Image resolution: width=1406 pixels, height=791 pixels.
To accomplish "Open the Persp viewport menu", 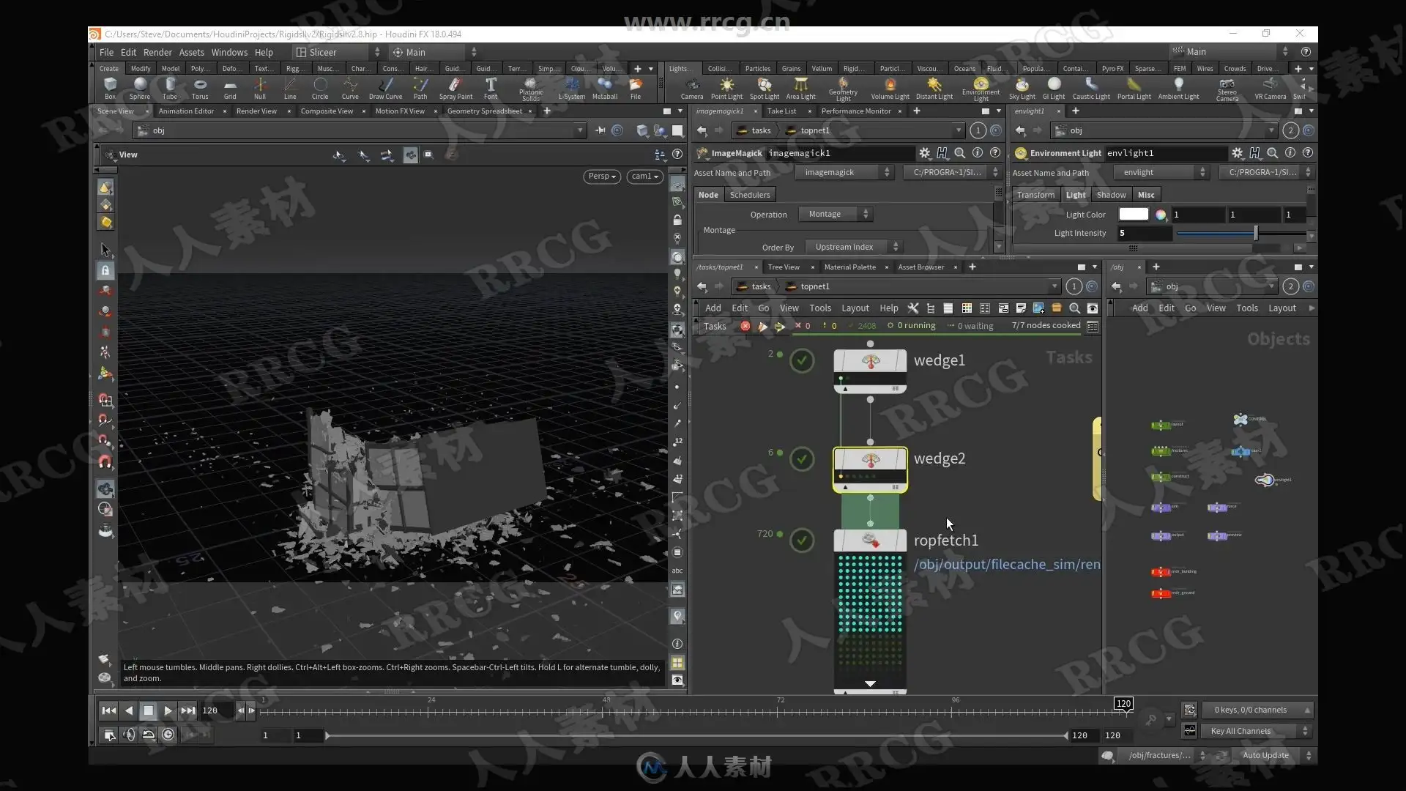I will [x=602, y=176].
